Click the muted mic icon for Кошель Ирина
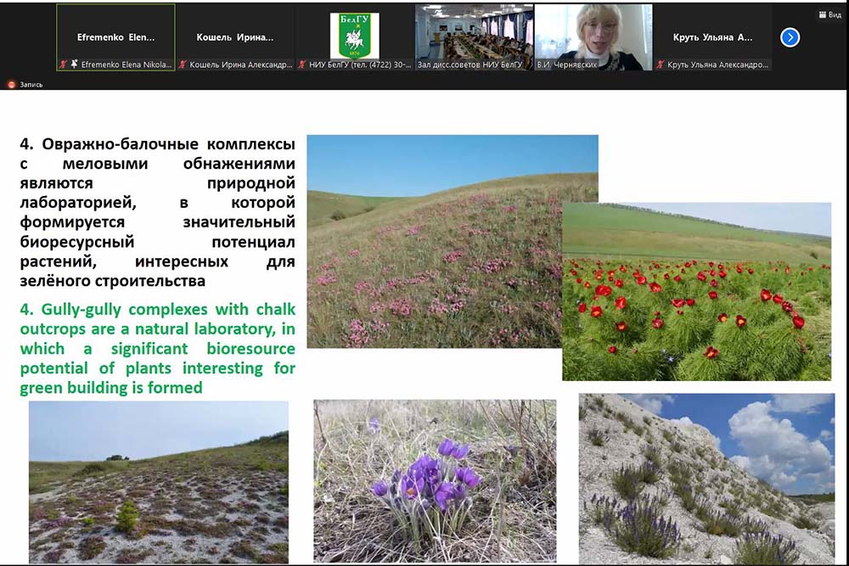This screenshot has width=849, height=566. pos(183,64)
